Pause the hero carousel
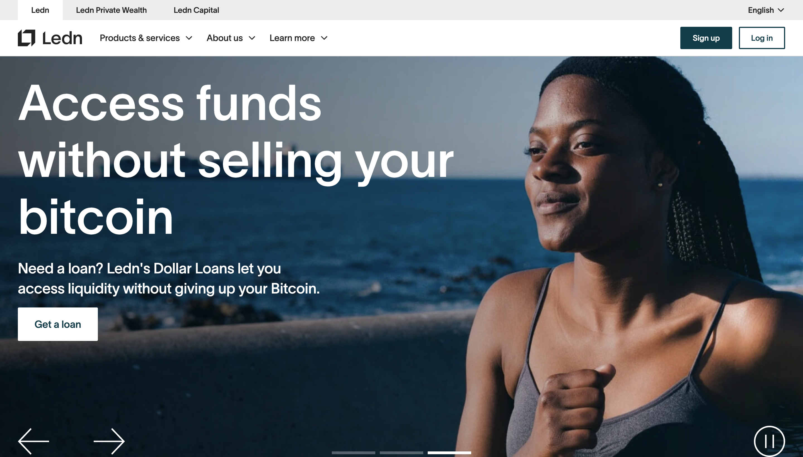Screen dimensions: 803x457 770,441
